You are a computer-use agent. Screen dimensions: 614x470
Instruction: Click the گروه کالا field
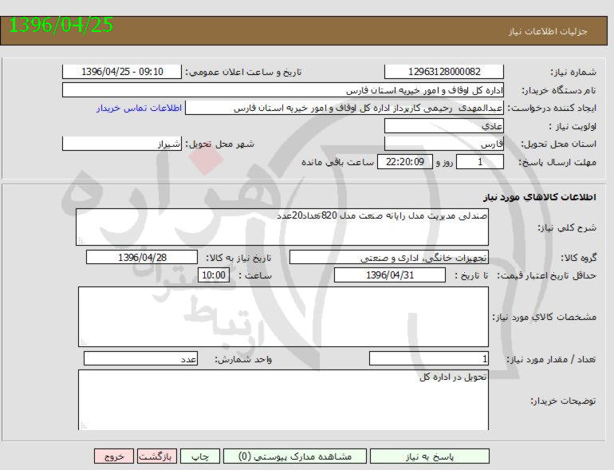[x=389, y=258]
